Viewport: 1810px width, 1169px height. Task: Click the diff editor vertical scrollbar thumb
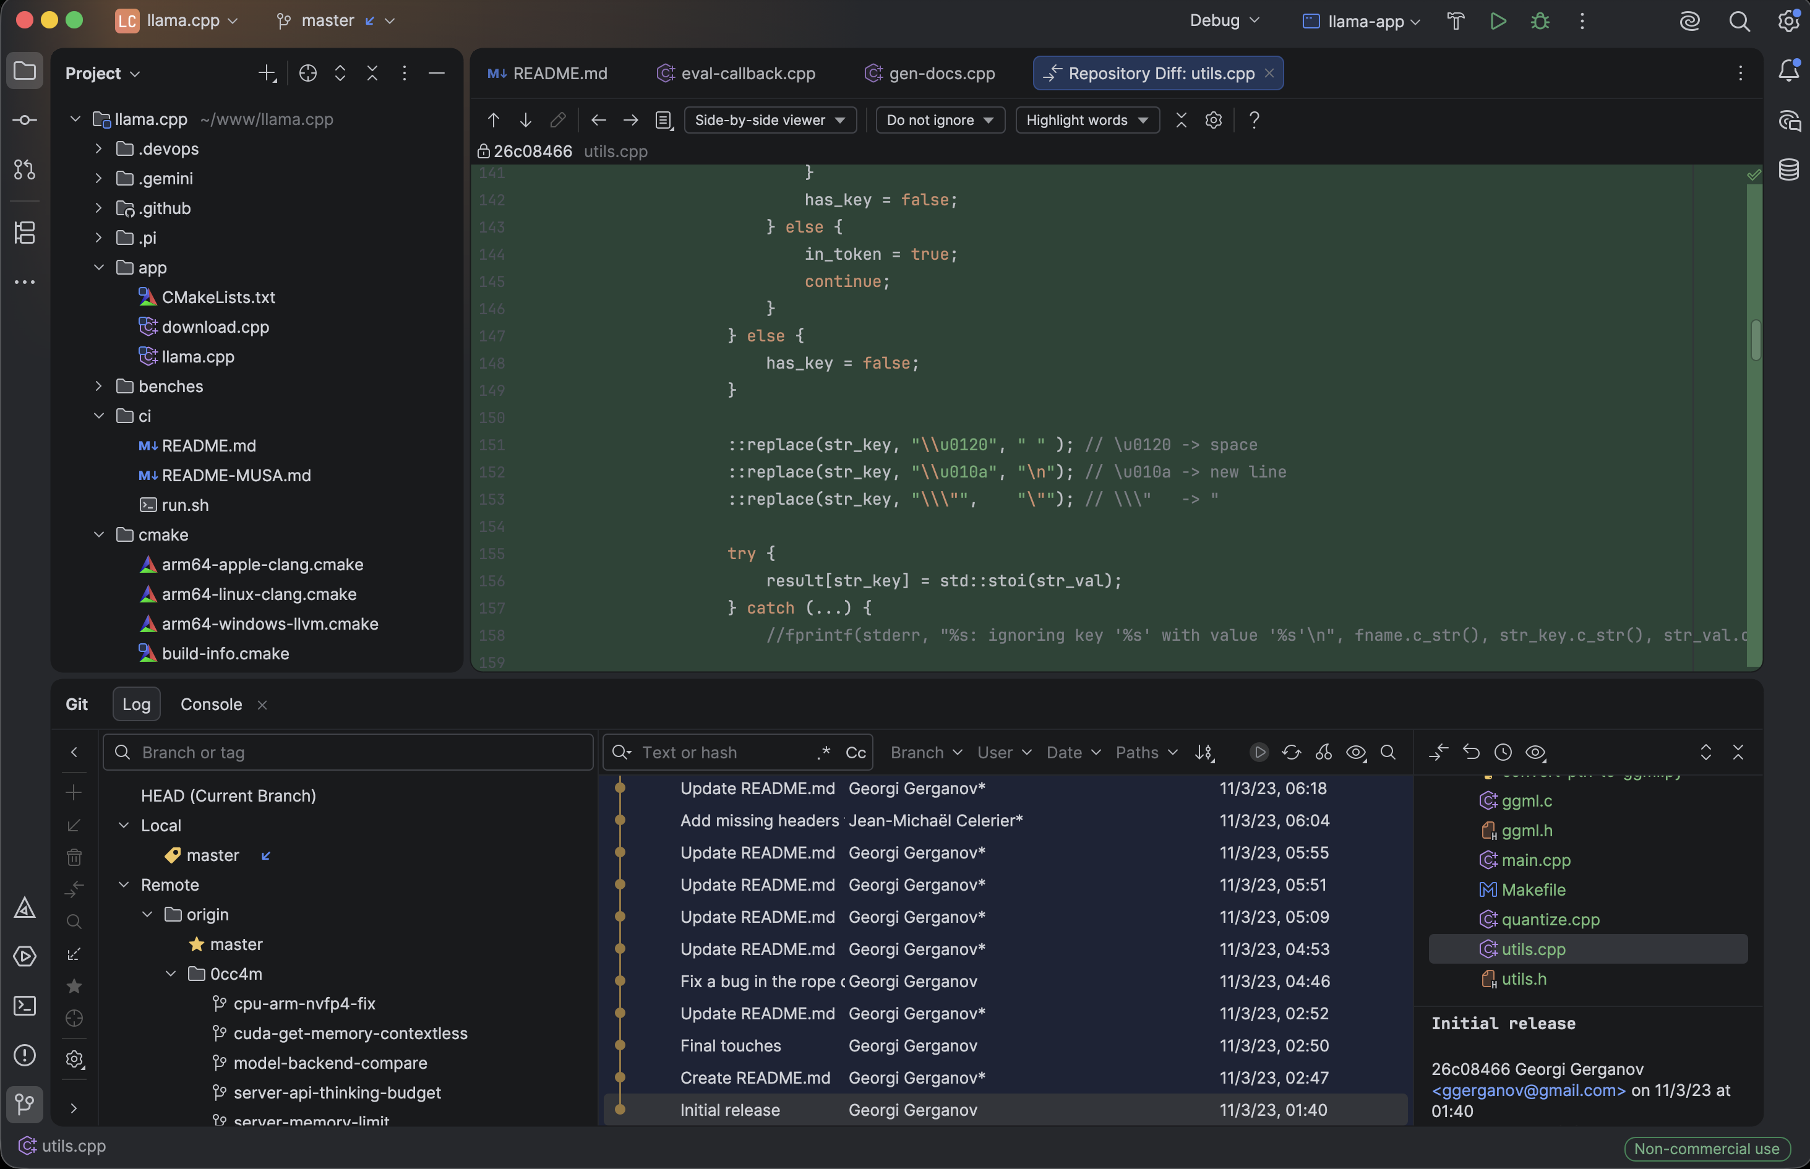click(x=1756, y=340)
